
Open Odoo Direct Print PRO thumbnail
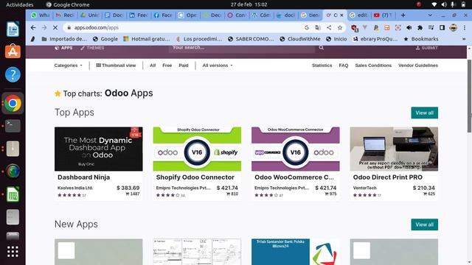[394, 149]
